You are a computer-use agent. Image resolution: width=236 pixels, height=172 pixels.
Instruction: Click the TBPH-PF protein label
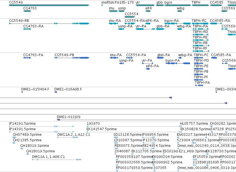(x=201, y=77)
